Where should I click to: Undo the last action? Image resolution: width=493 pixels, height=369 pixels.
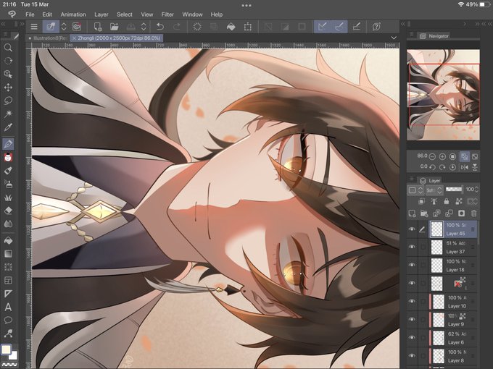(160, 27)
